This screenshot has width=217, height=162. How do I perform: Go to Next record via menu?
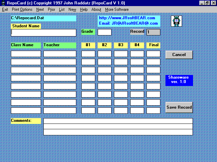click(x=40, y=9)
